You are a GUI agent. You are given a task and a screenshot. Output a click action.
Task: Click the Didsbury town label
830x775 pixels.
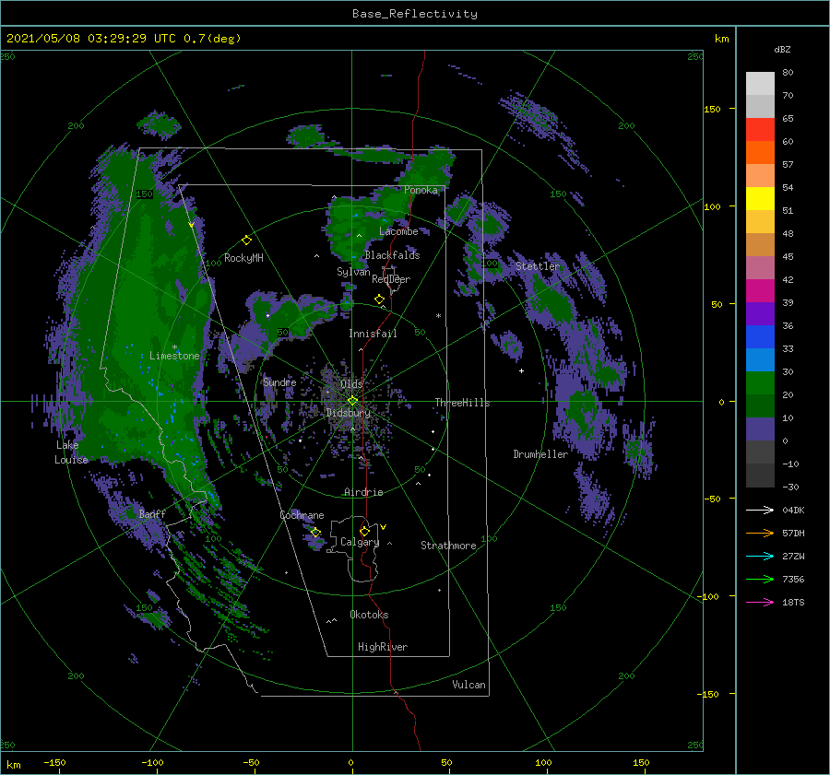348,413
